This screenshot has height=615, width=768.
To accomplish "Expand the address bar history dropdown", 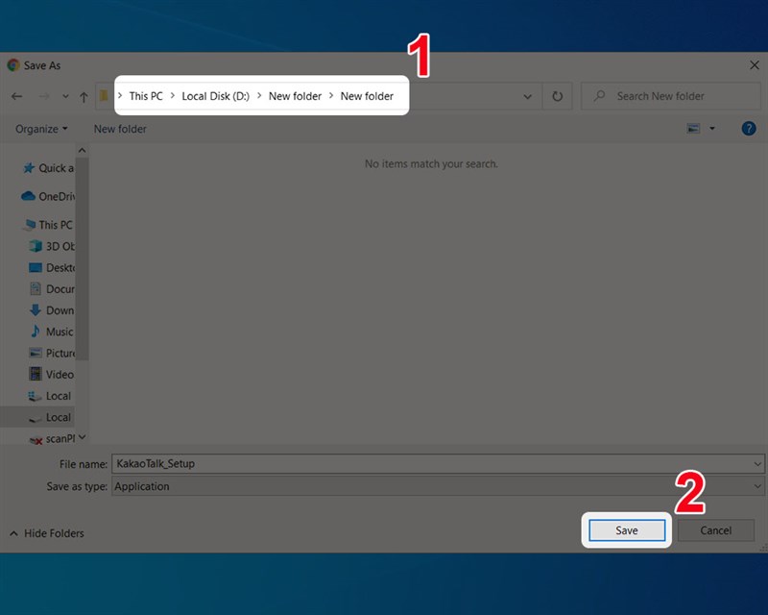I will point(527,95).
